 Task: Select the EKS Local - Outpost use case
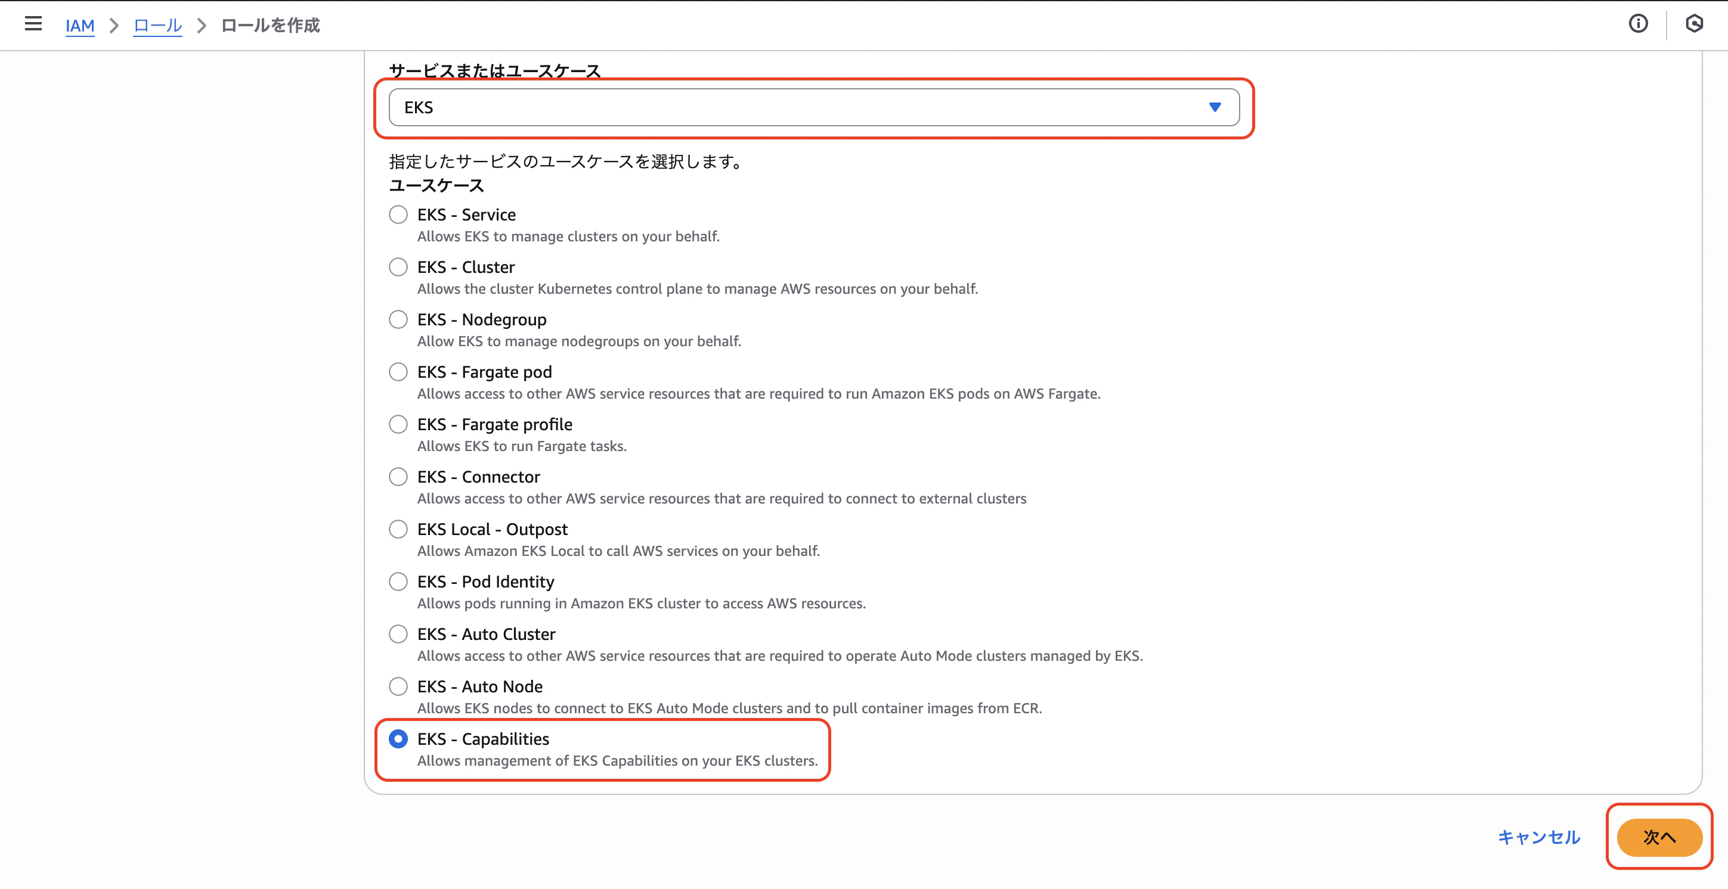[398, 529]
